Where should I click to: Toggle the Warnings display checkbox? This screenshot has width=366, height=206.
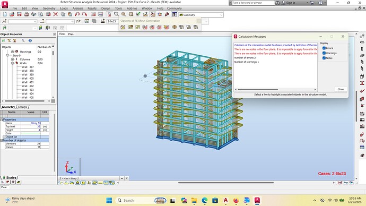tap(324, 53)
